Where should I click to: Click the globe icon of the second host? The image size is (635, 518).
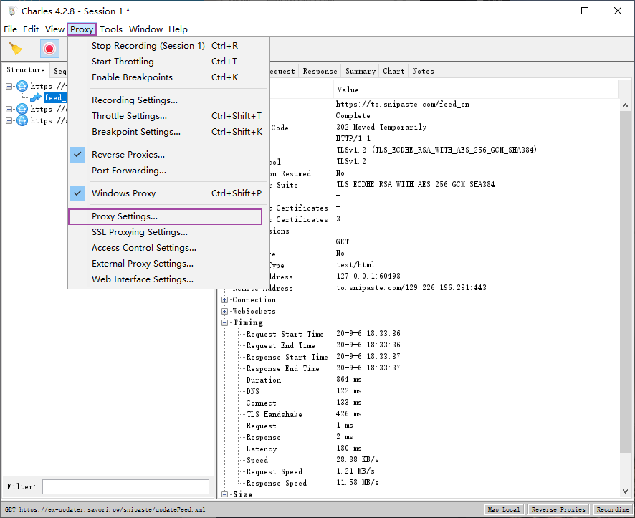click(x=22, y=109)
